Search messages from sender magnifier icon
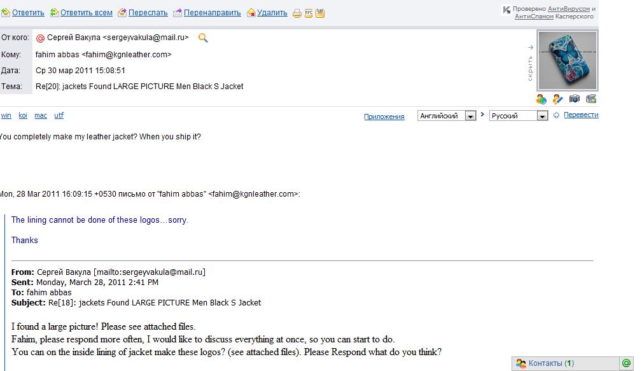This screenshot has height=371, width=642. (x=203, y=38)
